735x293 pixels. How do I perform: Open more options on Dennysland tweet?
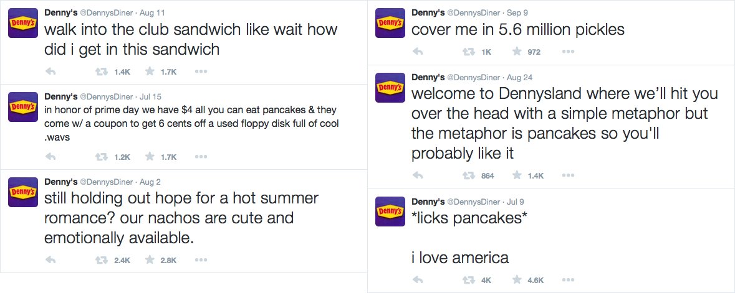(x=567, y=176)
